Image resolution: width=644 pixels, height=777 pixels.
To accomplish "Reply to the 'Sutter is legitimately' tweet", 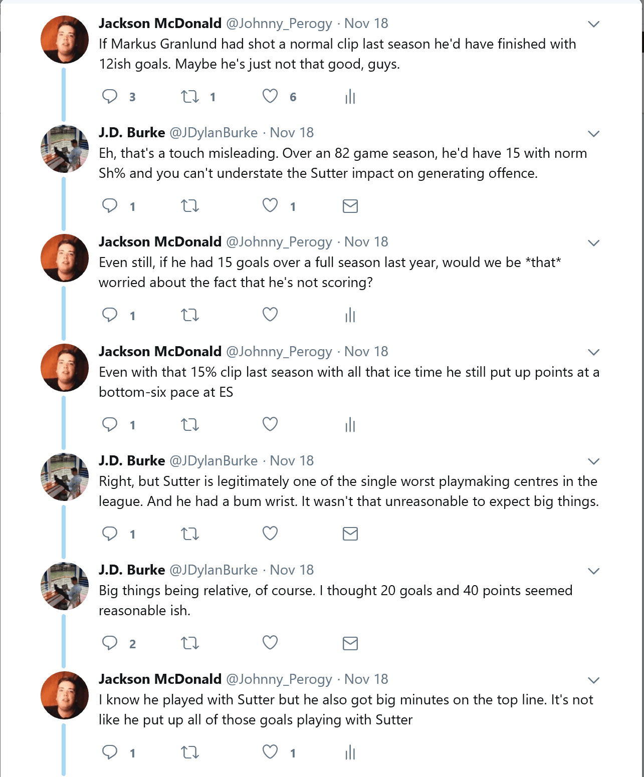I will click(x=110, y=534).
